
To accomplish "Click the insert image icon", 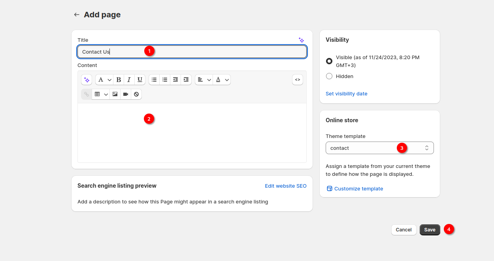I will pos(115,94).
